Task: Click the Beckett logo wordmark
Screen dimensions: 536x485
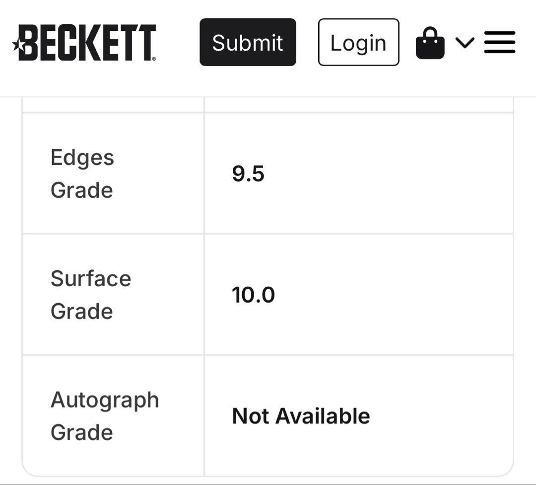Action: pos(87,43)
